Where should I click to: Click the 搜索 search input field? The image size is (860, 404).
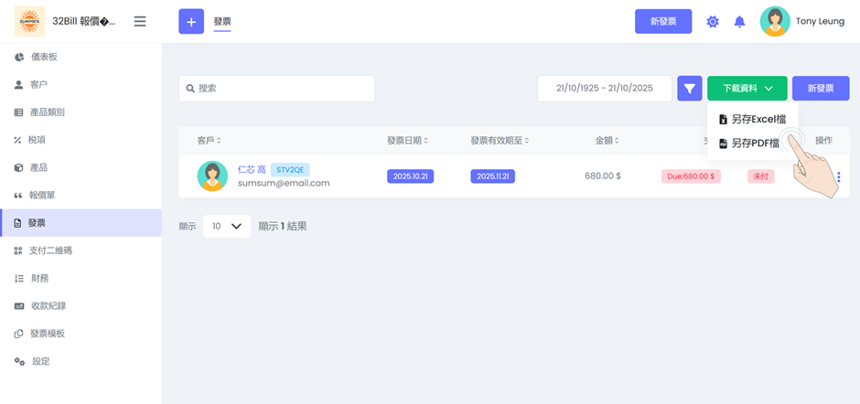click(x=276, y=89)
